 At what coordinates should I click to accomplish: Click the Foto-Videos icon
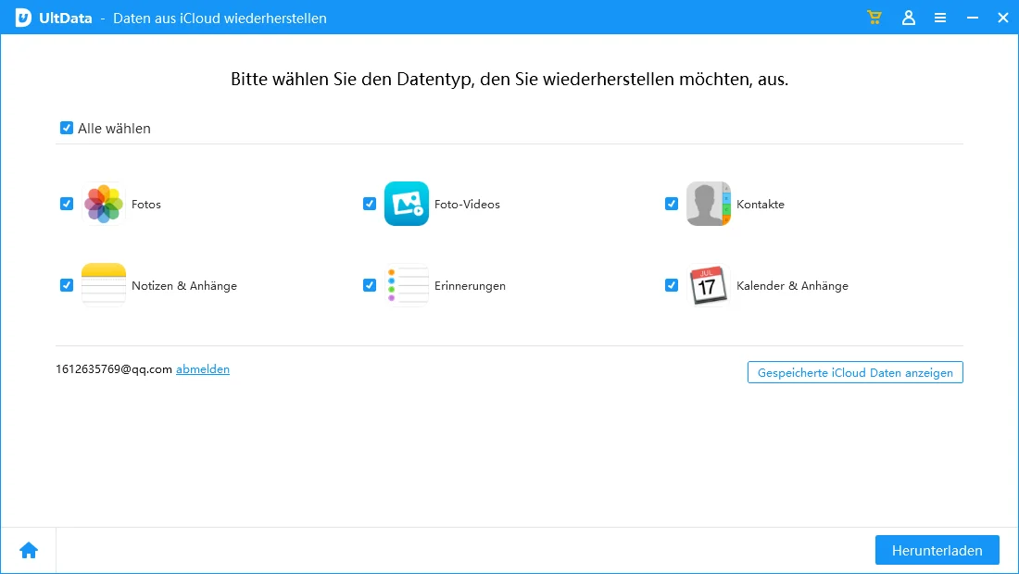tap(407, 204)
